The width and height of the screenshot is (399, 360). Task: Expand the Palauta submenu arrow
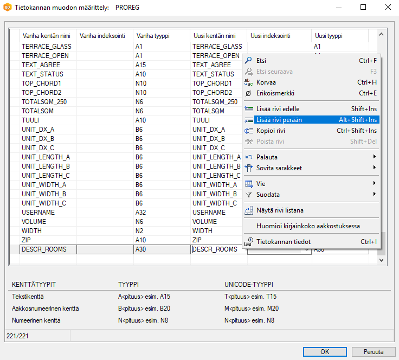pos(375,157)
